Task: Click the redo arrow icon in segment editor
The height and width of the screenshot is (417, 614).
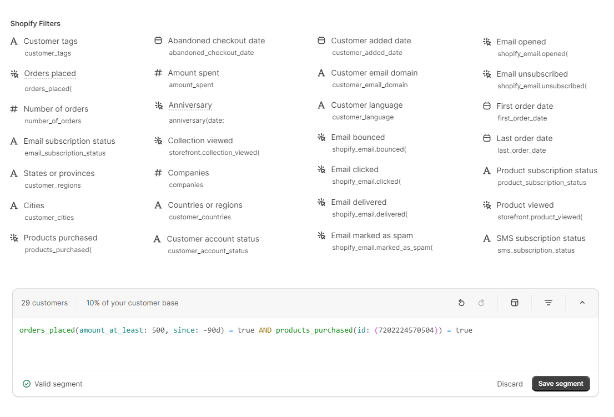Action: (481, 303)
